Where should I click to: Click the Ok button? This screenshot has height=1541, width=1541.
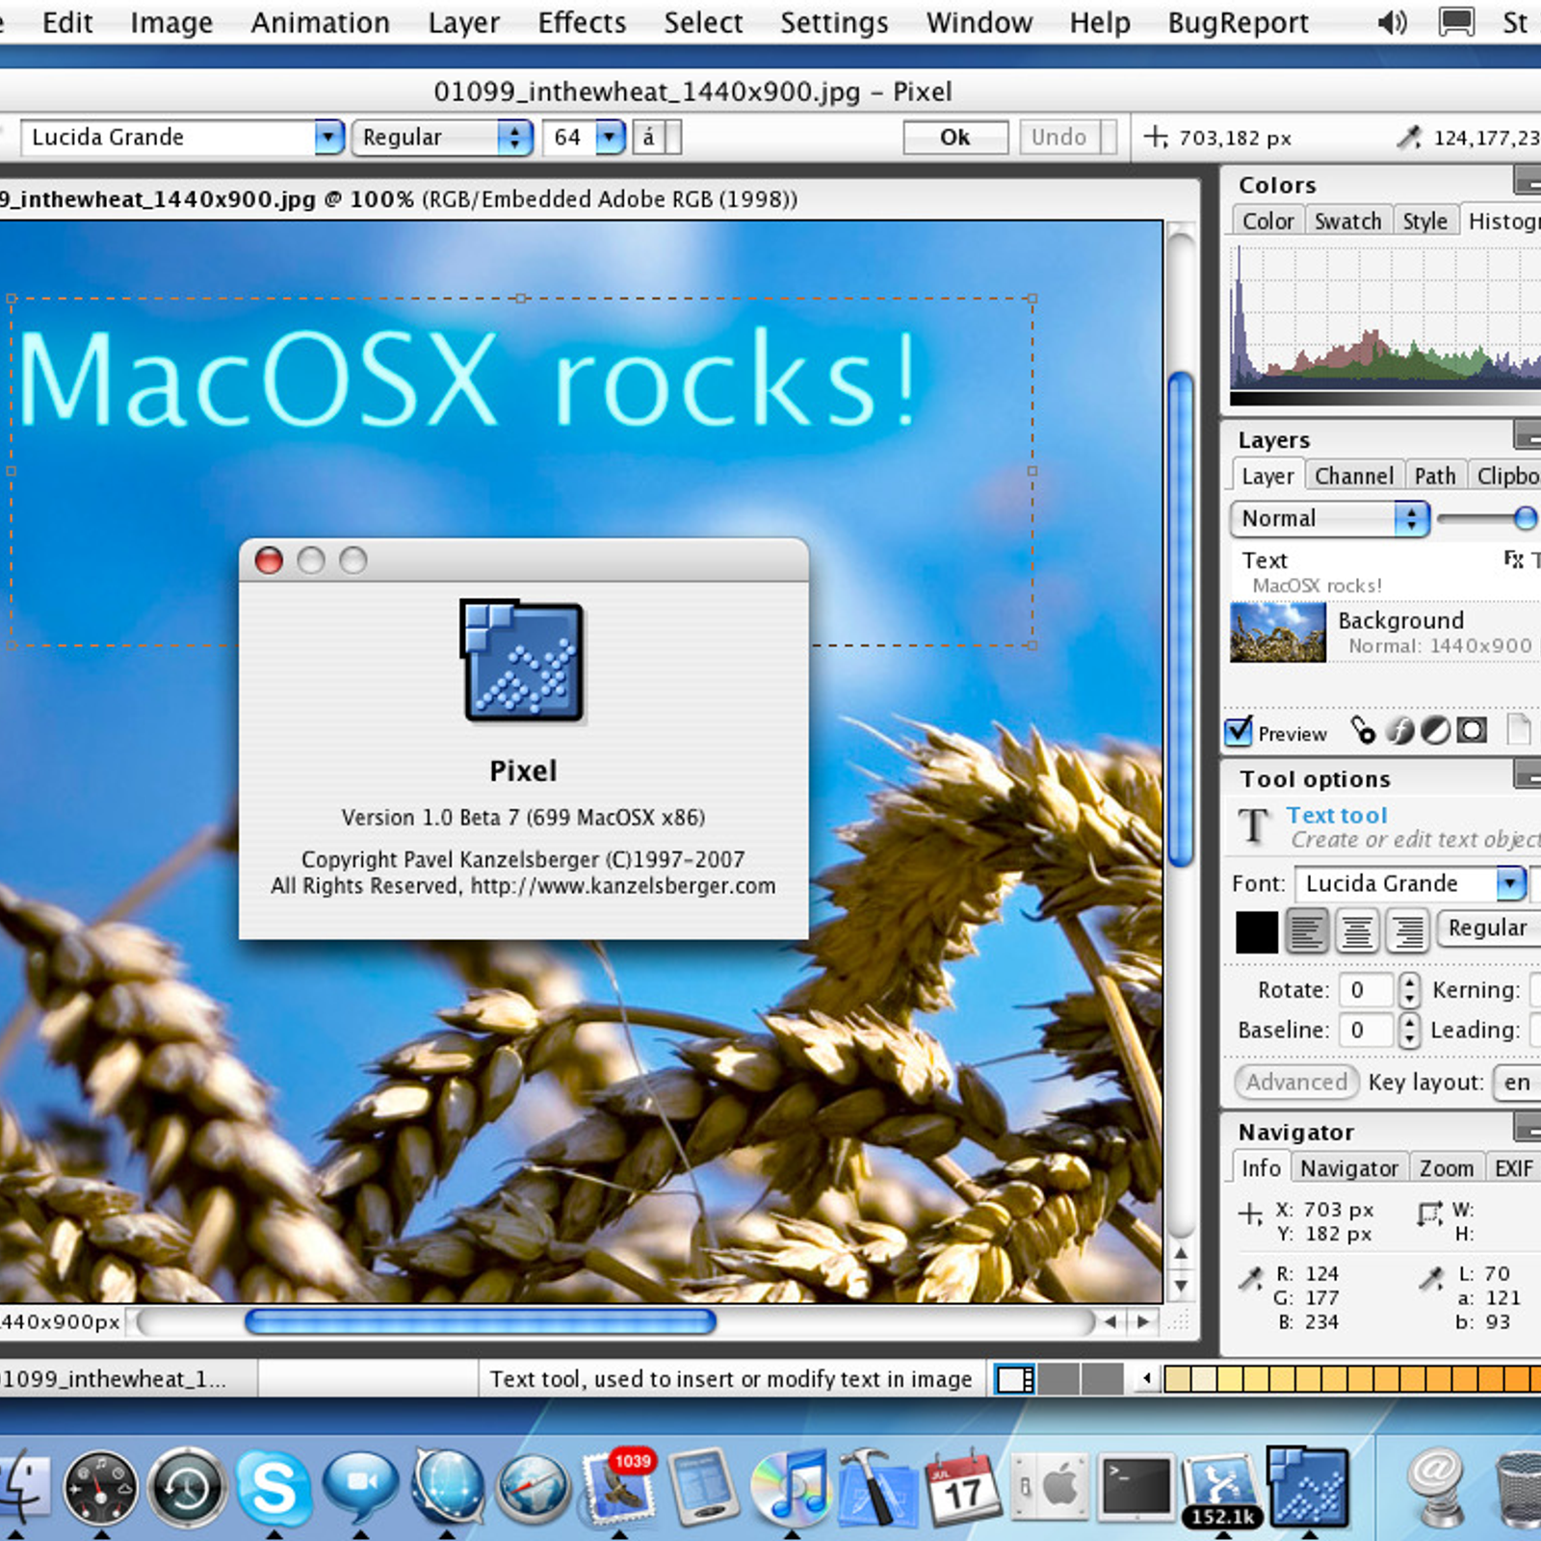point(955,137)
